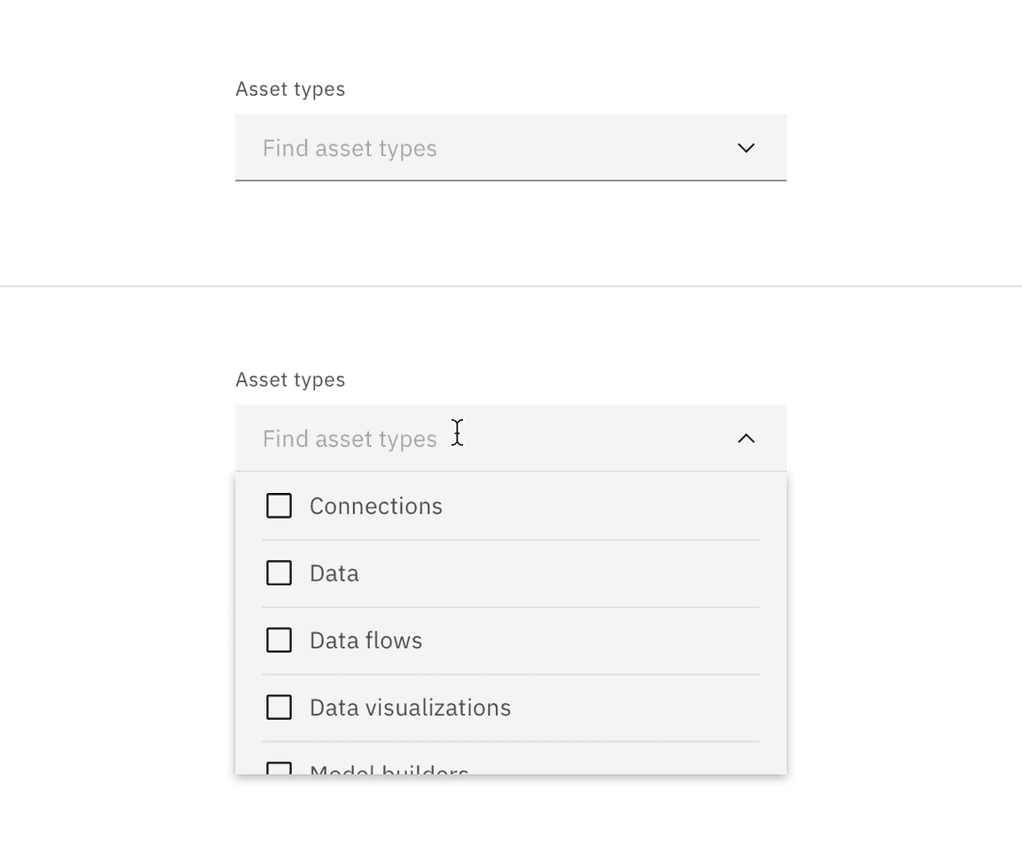Screen dimensions: 1022x860
Task: Select the Data visualizations option text
Action: [410, 708]
